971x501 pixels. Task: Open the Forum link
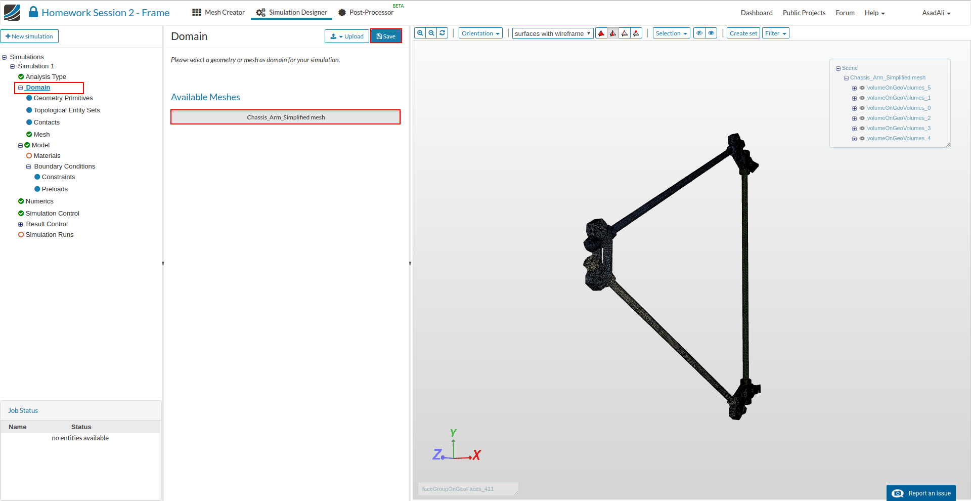point(845,13)
